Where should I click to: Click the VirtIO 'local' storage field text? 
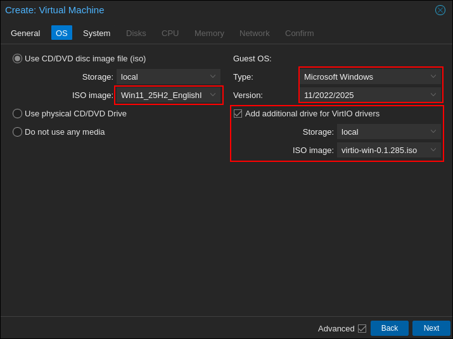(350, 132)
